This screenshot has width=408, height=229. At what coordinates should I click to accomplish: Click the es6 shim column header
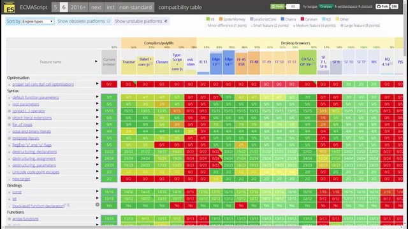coord(191,62)
